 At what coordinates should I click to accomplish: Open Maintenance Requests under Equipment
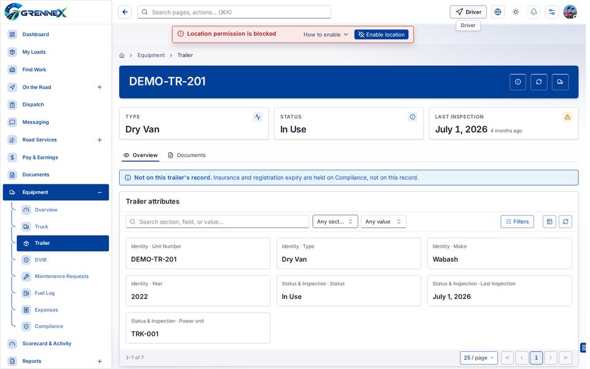click(63, 276)
